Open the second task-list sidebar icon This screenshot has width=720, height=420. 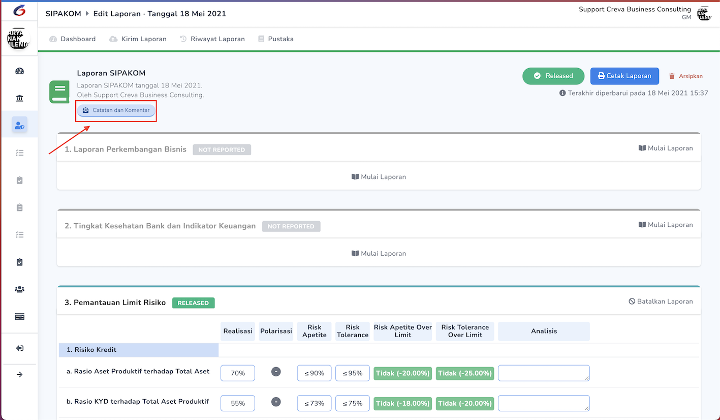coord(19,235)
